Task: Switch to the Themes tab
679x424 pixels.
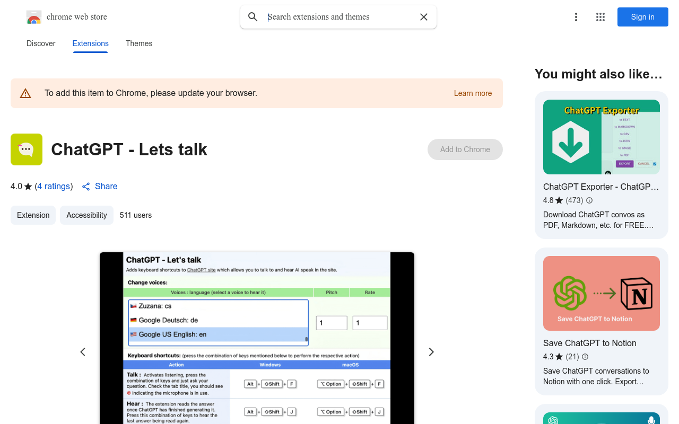Action: tap(139, 43)
